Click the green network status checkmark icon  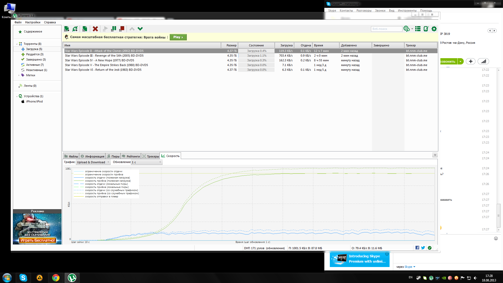pos(430,248)
